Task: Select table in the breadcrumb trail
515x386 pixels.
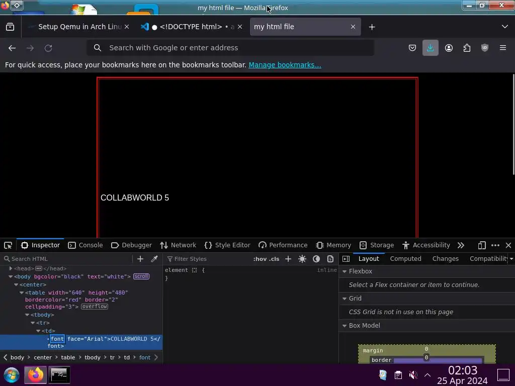Action: click(x=68, y=357)
